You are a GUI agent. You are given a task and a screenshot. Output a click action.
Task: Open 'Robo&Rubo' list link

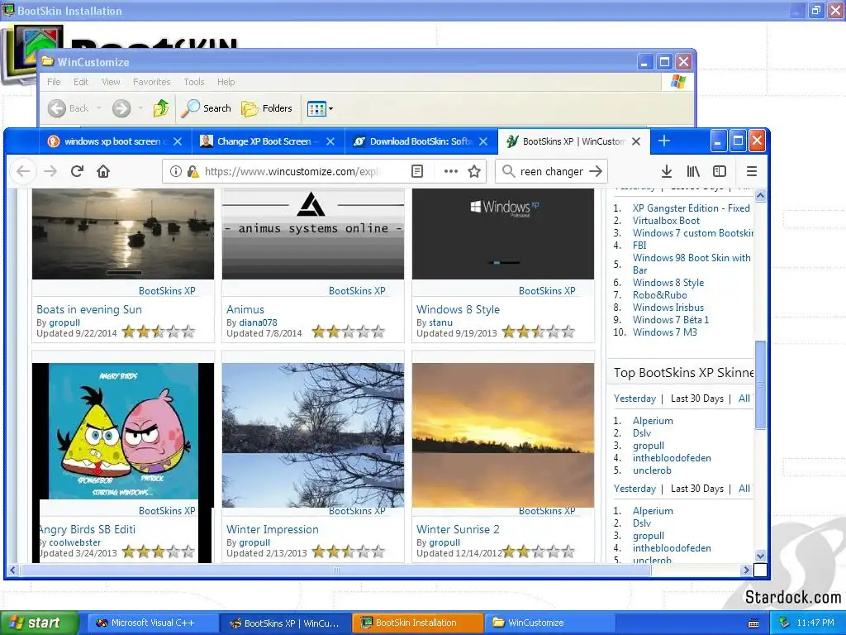click(x=660, y=295)
